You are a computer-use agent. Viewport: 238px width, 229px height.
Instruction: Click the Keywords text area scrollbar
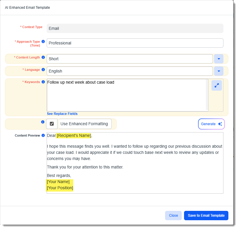click(x=207, y=95)
